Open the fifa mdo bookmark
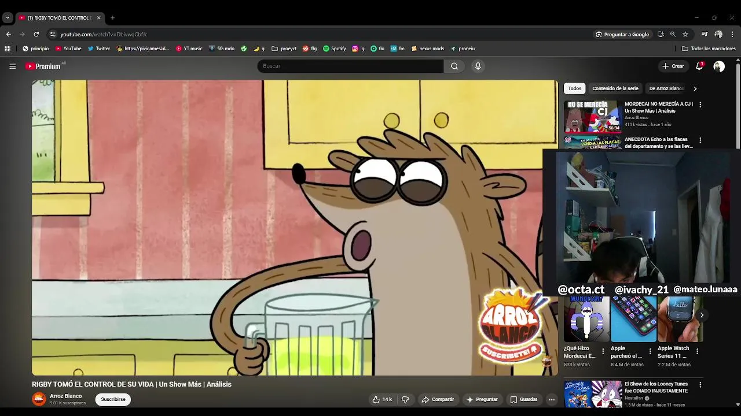 coord(221,49)
